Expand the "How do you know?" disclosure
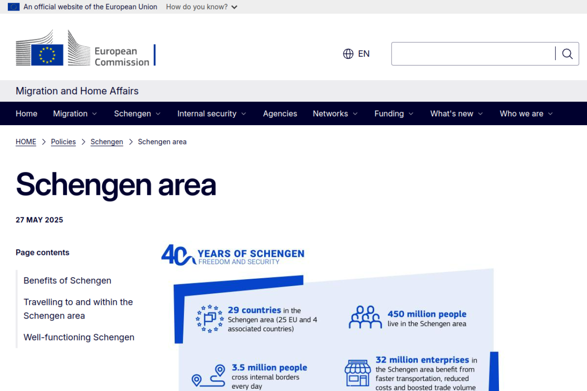This screenshot has height=391, width=587. pos(202,7)
